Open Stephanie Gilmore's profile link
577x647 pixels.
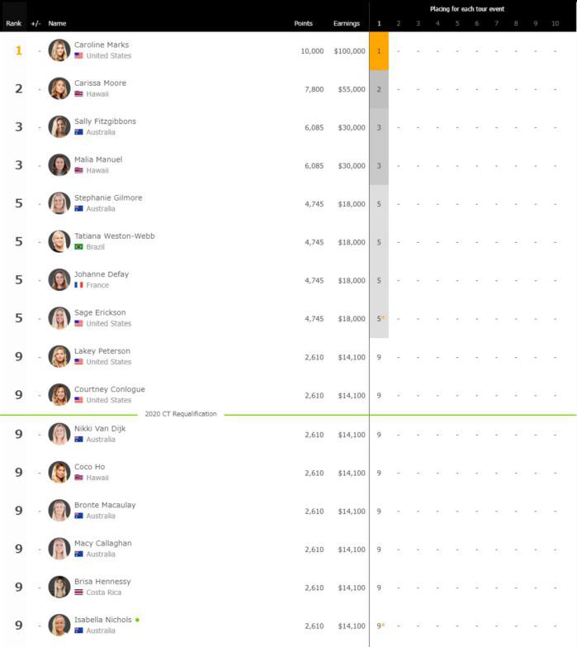click(108, 198)
